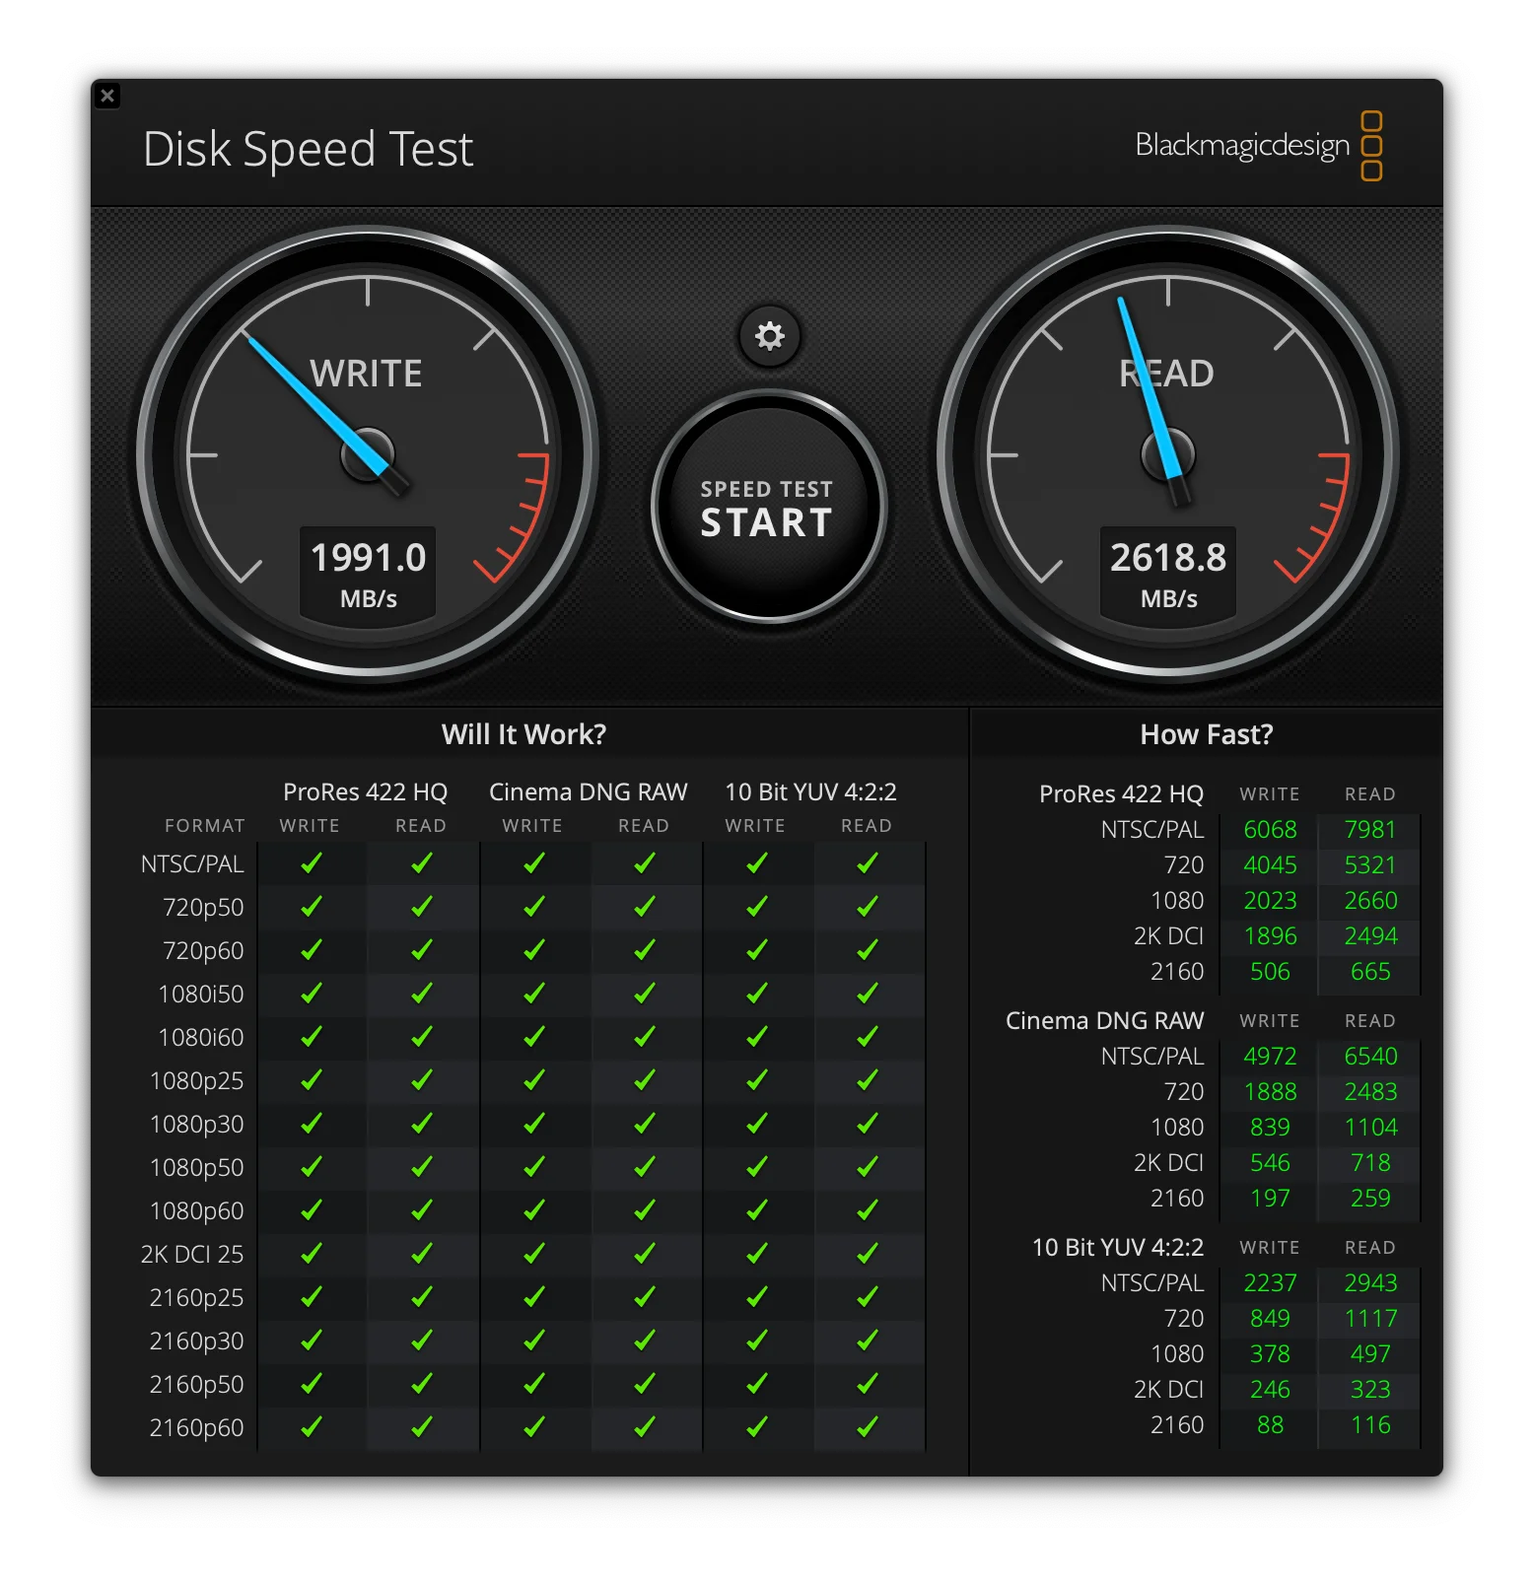1534x1581 pixels.
Task: Click 10 Bit YUV 4:2:2 column header in Will It Work
Action: [811, 792]
